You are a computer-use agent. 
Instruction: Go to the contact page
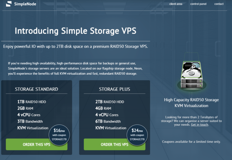pyautogui.click(x=219, y=4)
